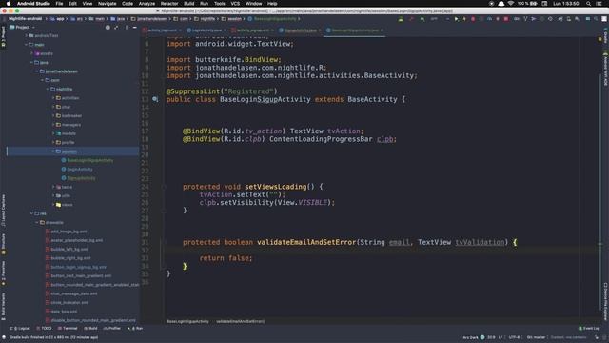
Task: Select date_box.xml file
Action: coord(64,312)
